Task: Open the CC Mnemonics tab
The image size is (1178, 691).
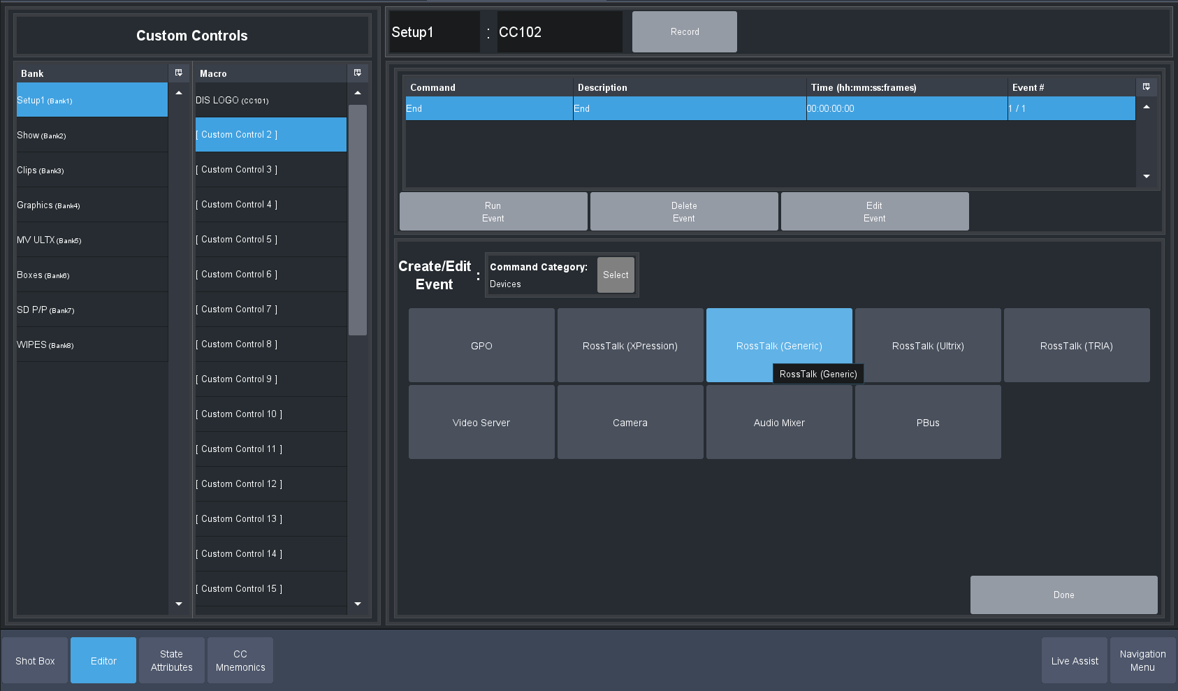Action: (x=240, y=660)
